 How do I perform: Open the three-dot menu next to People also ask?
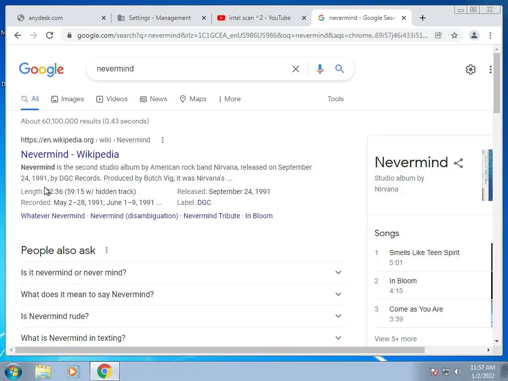click(x=107, y=250)
